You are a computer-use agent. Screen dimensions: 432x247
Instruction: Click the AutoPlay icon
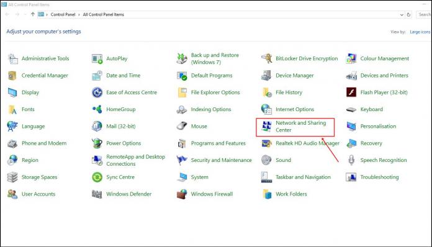[x=97, y=59]
